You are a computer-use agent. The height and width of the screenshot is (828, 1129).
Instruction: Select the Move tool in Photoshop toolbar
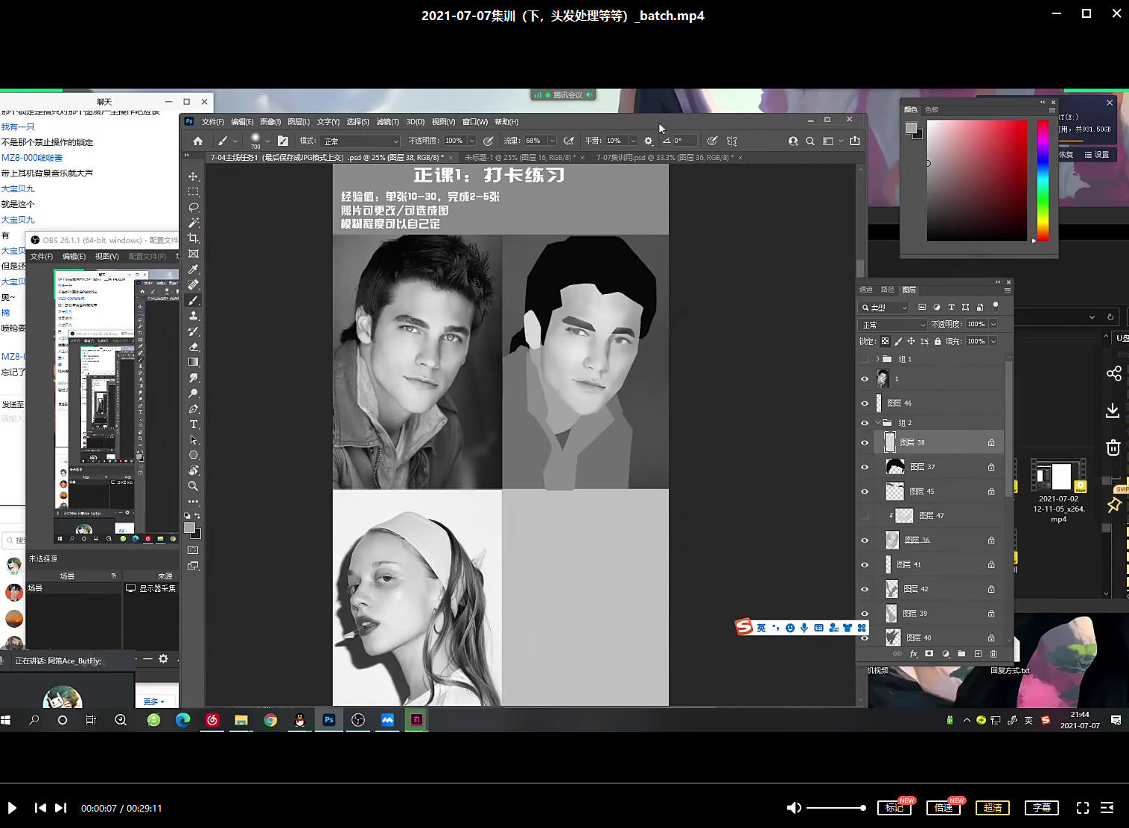pos(194,176)
